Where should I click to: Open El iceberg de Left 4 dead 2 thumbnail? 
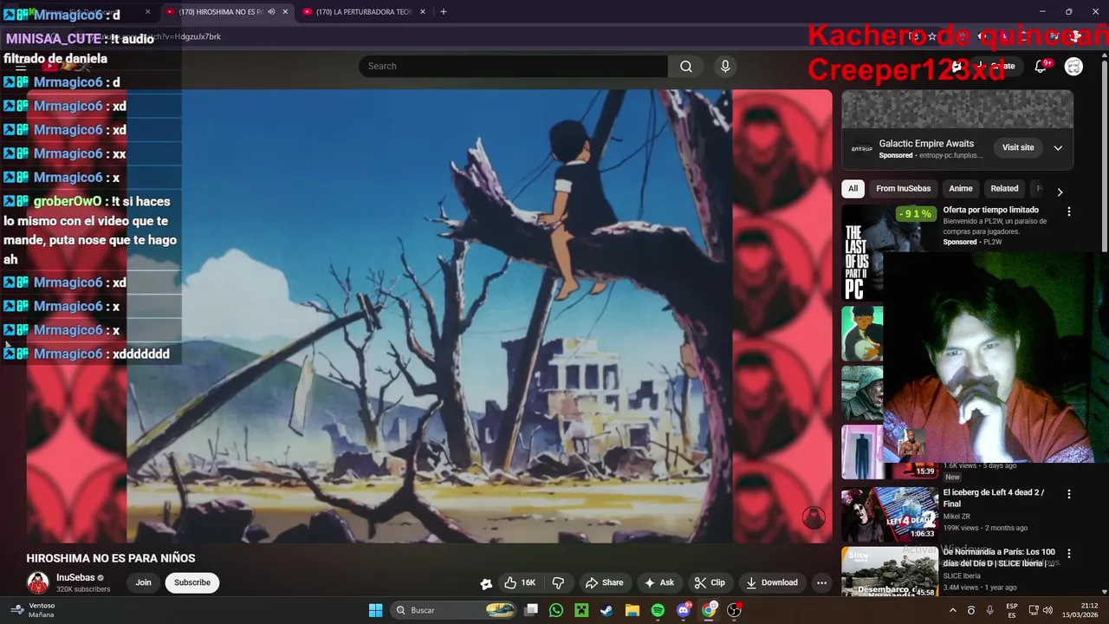click(x=890, y=514)
